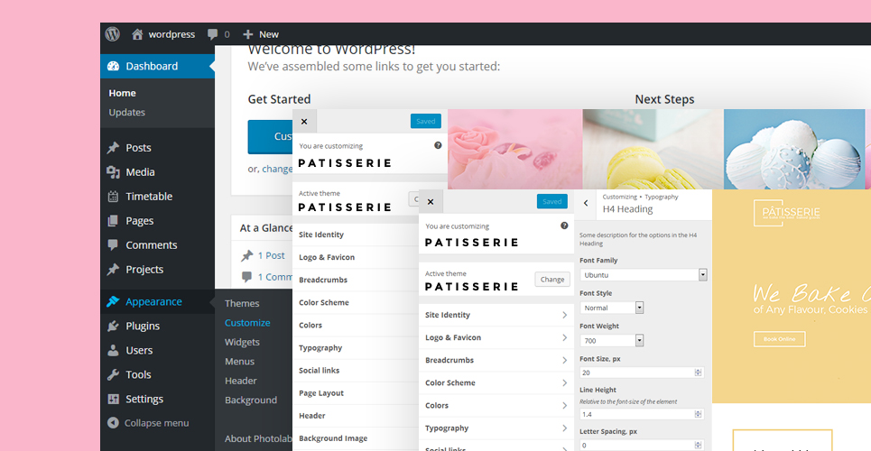Click the yellow macarons thumbnail
This screenshot has height=451, width=871.
click(x=653, y=150)
